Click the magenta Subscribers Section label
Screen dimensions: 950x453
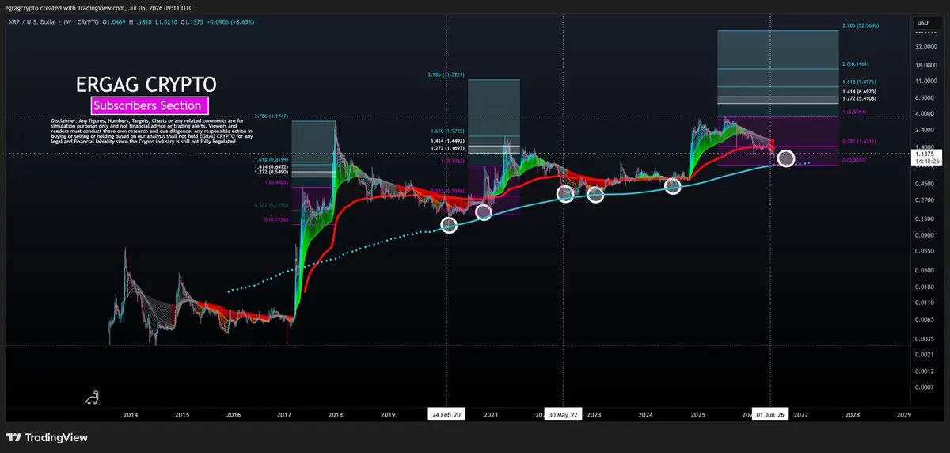[x=150, y=105]
